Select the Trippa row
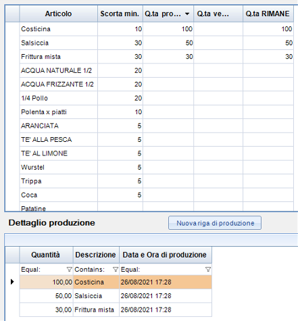 156,181
